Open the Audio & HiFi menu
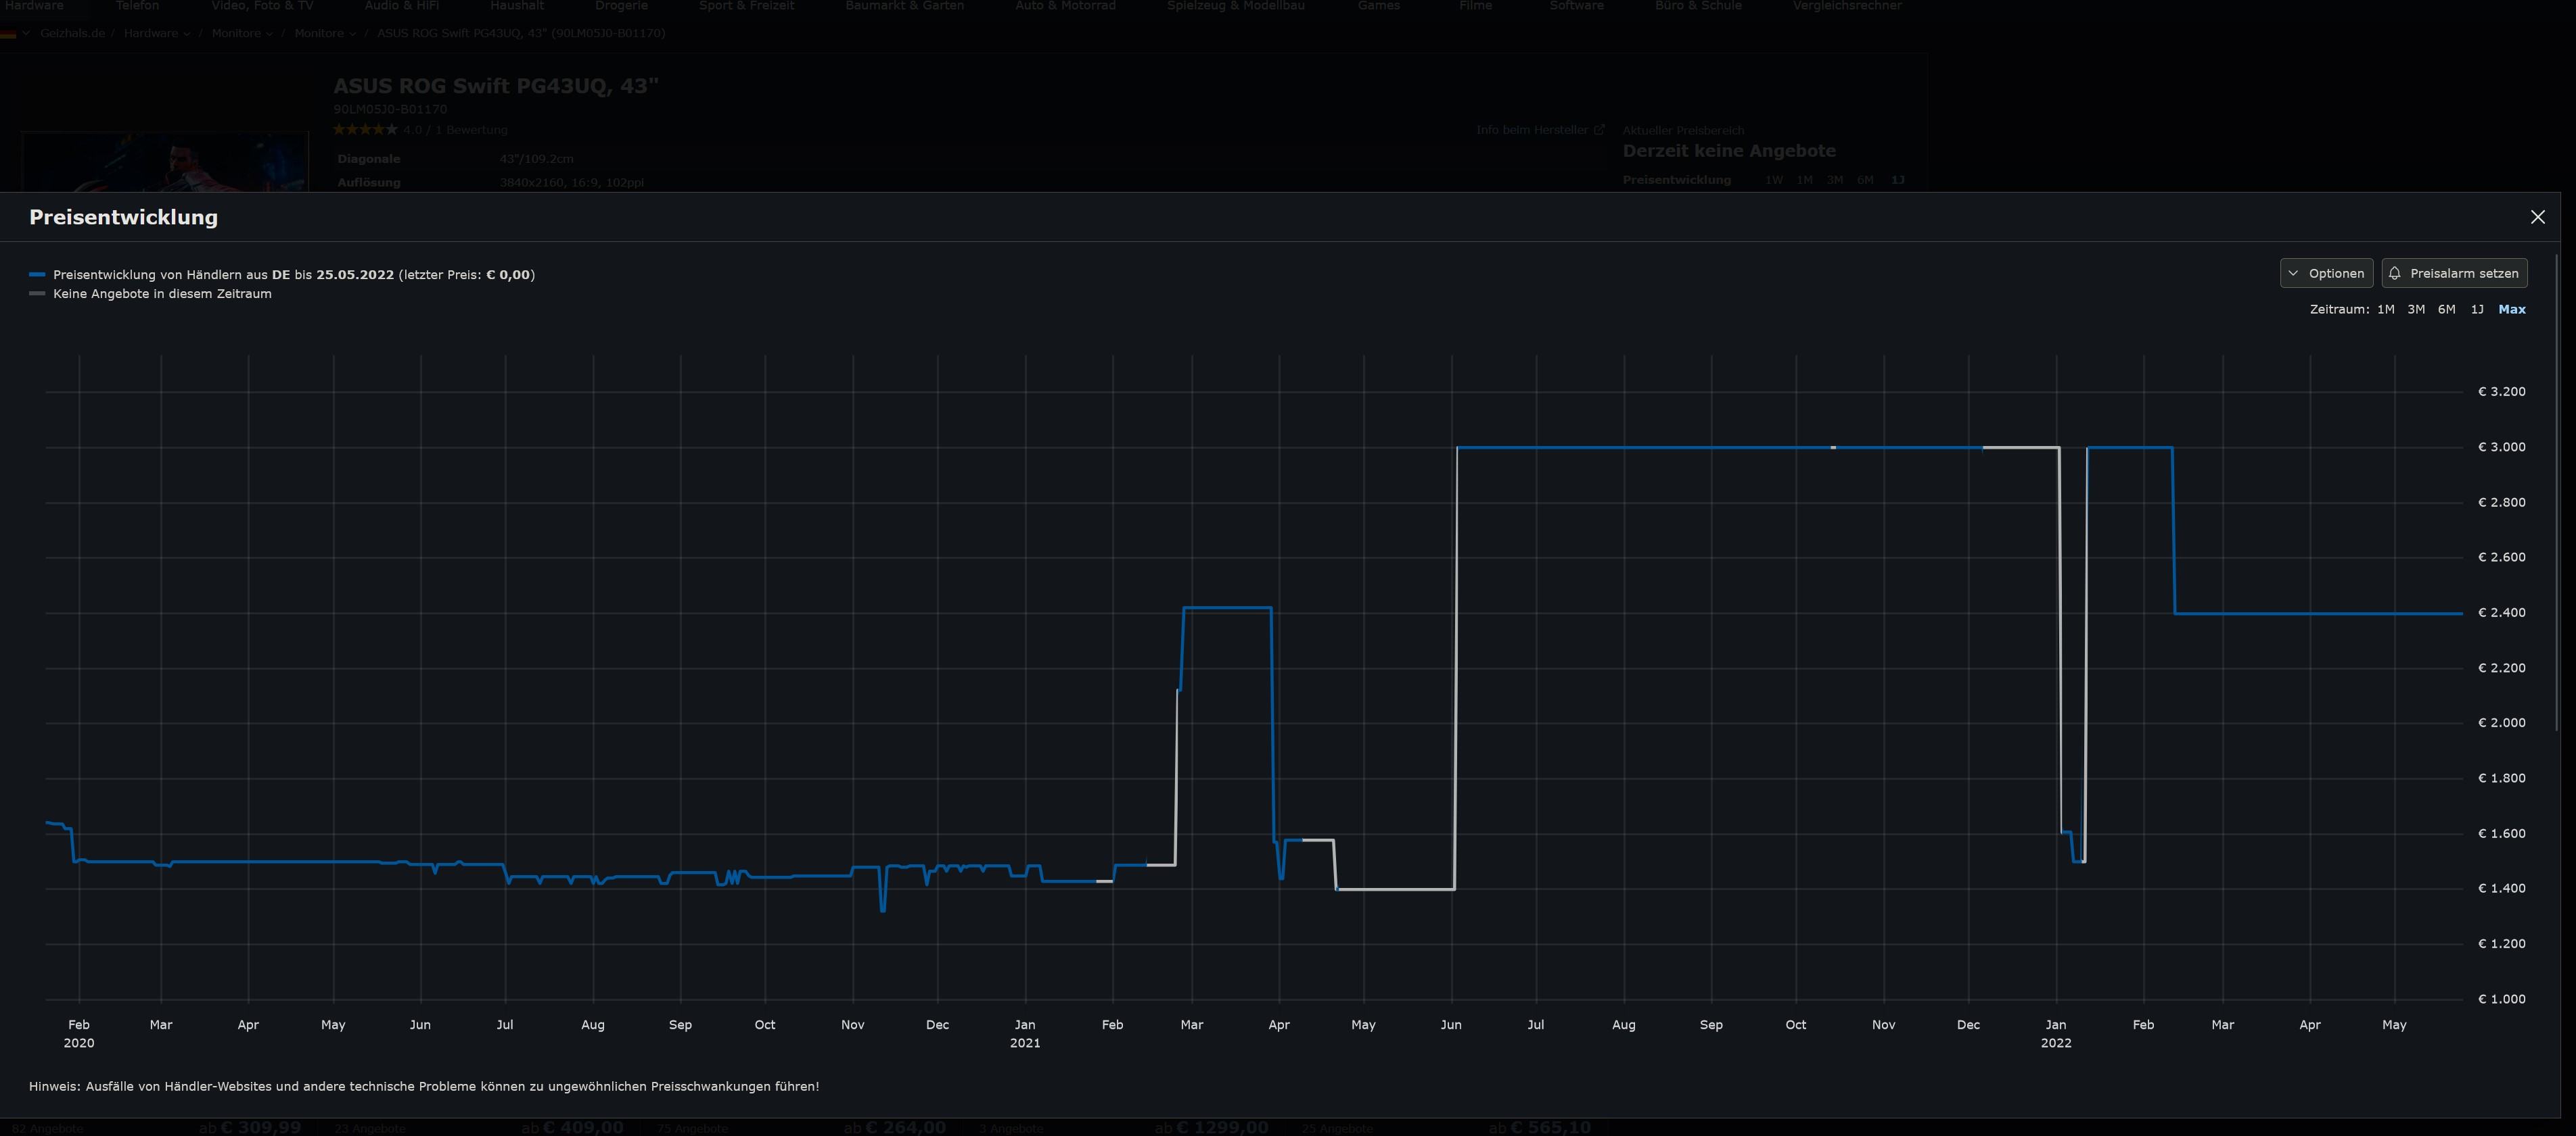 [x=401, y=6]
